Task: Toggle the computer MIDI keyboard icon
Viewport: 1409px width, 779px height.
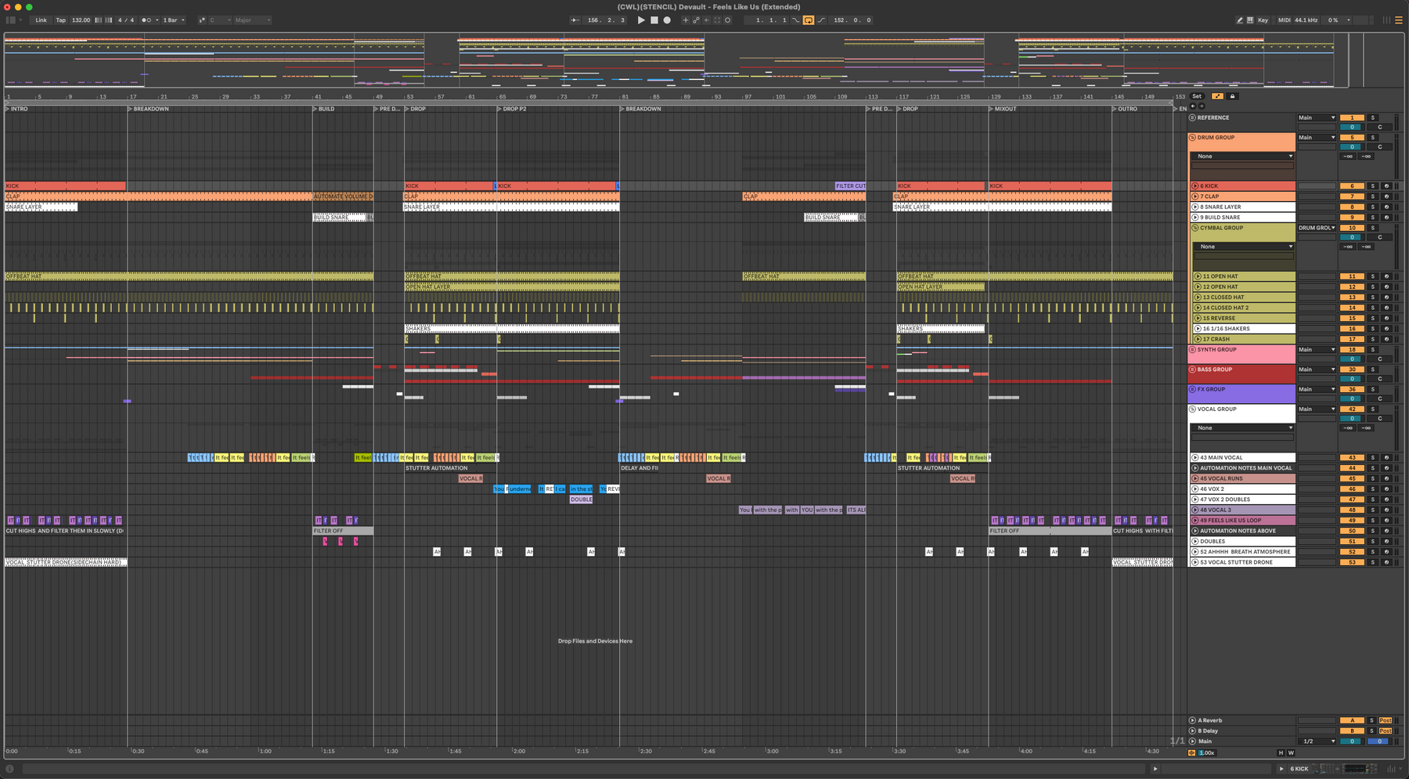Action: pos(1250,20)
